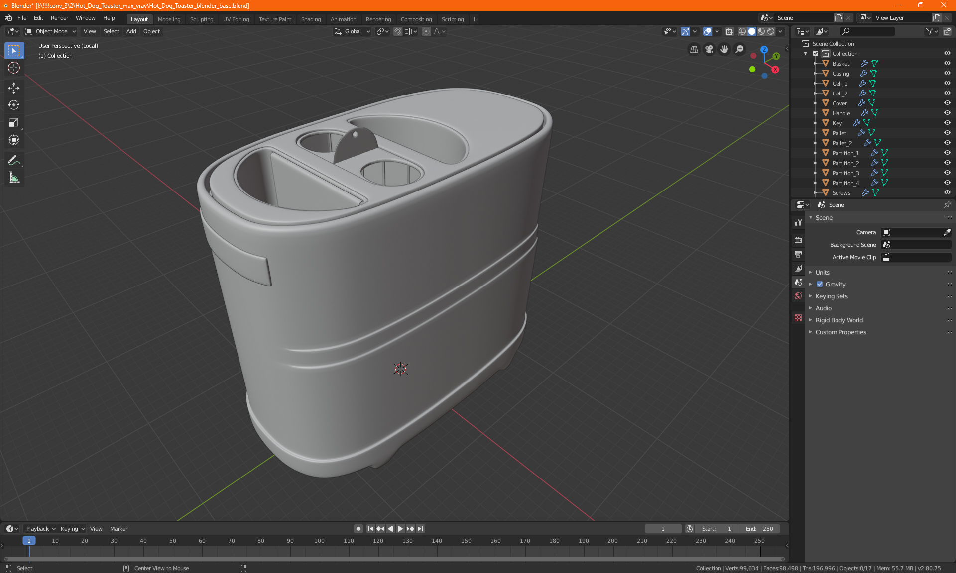
Task: Click the Start frame field
Action: click(x=717, y=529)
